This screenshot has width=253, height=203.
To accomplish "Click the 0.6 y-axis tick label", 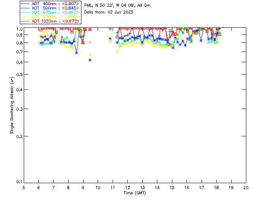I will tap(19, 62).
